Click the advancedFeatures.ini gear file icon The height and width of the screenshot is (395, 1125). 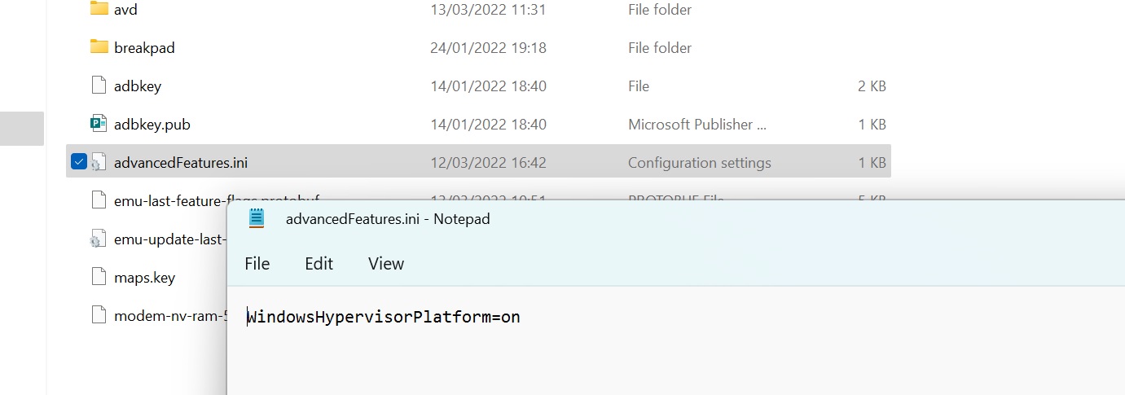(x=99, y=162)
